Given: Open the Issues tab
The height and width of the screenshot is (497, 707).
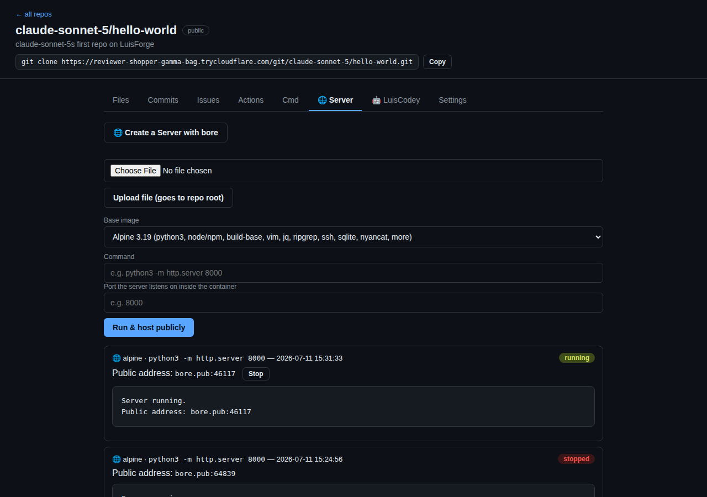Looking at the screenshot, I should [208, 100].
